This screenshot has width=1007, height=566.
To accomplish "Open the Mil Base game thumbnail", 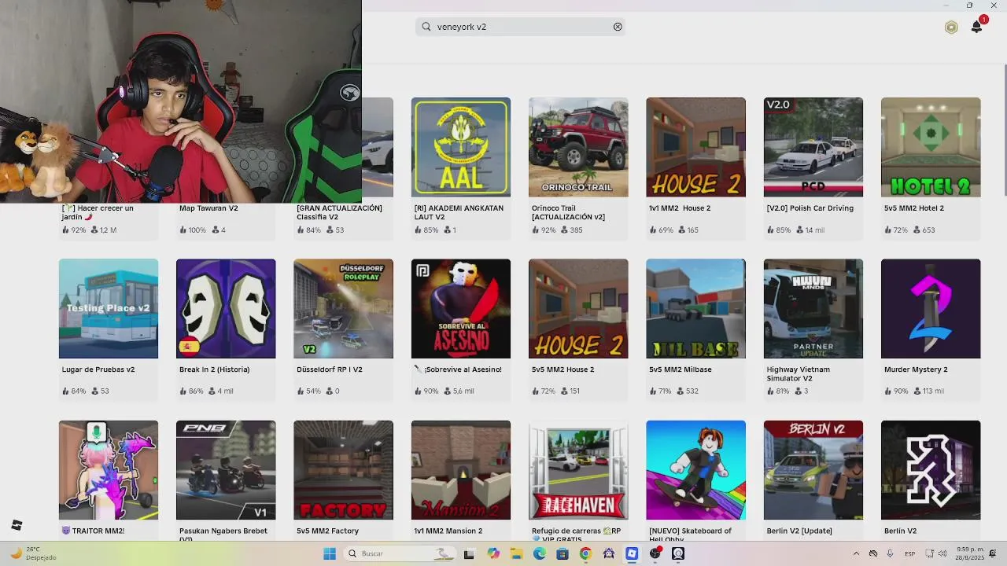I will [695, 308].
